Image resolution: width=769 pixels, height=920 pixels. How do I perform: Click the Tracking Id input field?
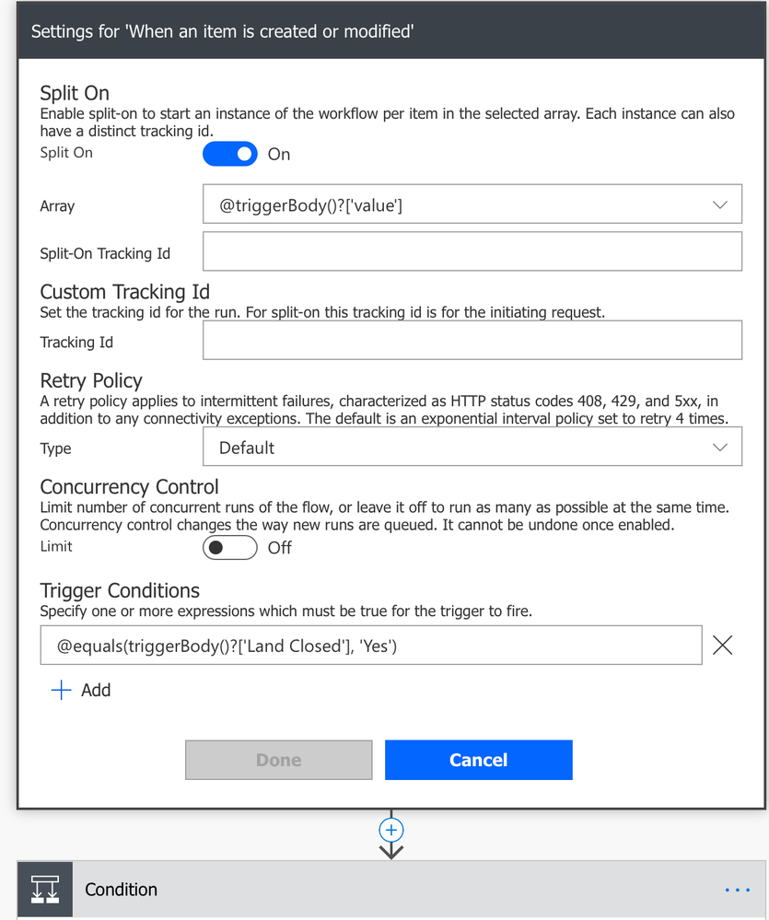(472, 340)
